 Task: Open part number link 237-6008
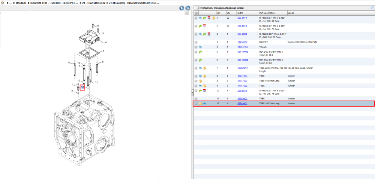click(242, 34)
